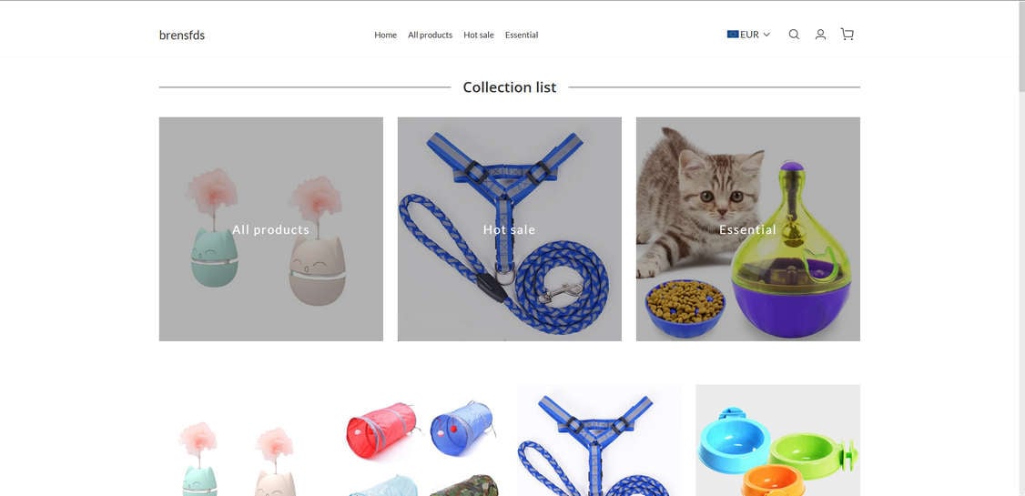This screenshot has width=1025, height=496.
Task: Click the EU flag currency icon
Action: click(733, 35)
